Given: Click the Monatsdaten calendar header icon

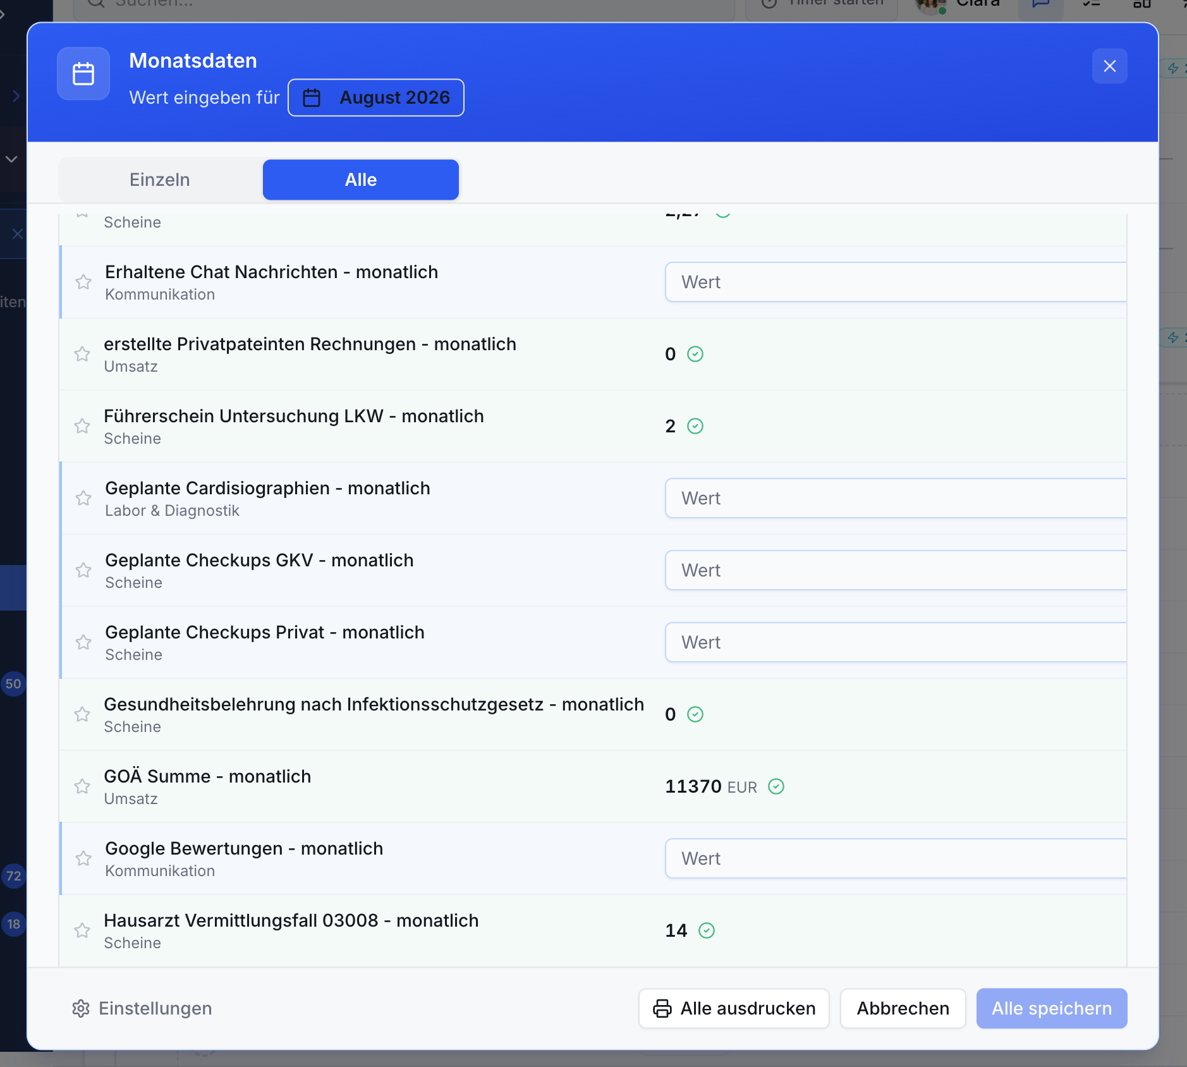Looking at the screenshot, I should [83, 74].
